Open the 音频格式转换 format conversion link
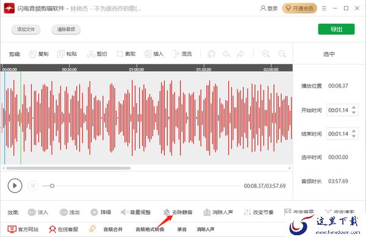Image resolution: width=366 pixels, height=237 pixels. click(x=150, y=229)
